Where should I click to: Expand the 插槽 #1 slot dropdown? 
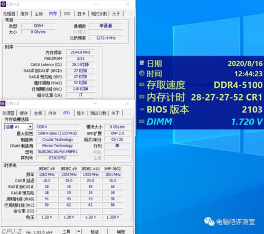pos(30,127)
